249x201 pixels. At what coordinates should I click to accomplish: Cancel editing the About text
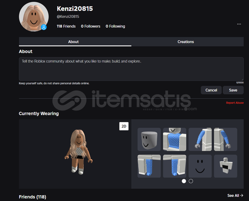point(211,90)
